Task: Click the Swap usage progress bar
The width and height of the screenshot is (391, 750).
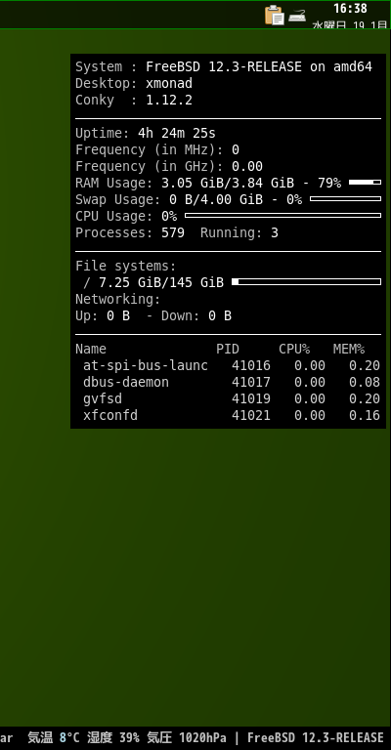Action: pyautogui.click(x=345, y=199)
